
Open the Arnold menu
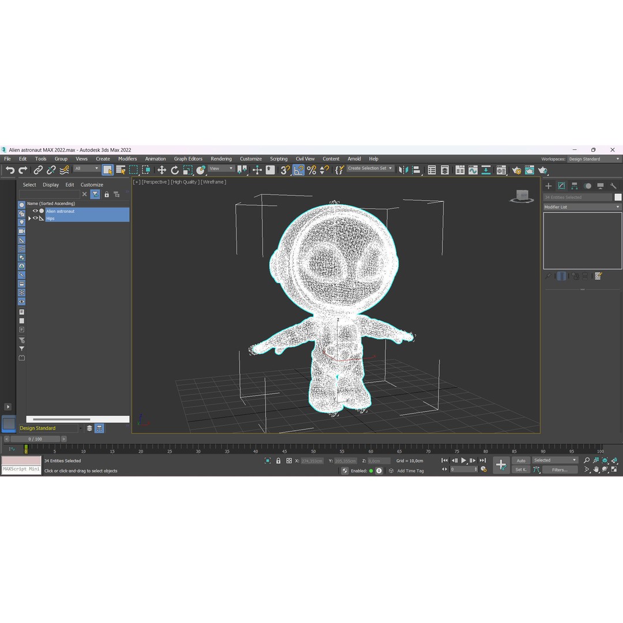pos(354,159)
